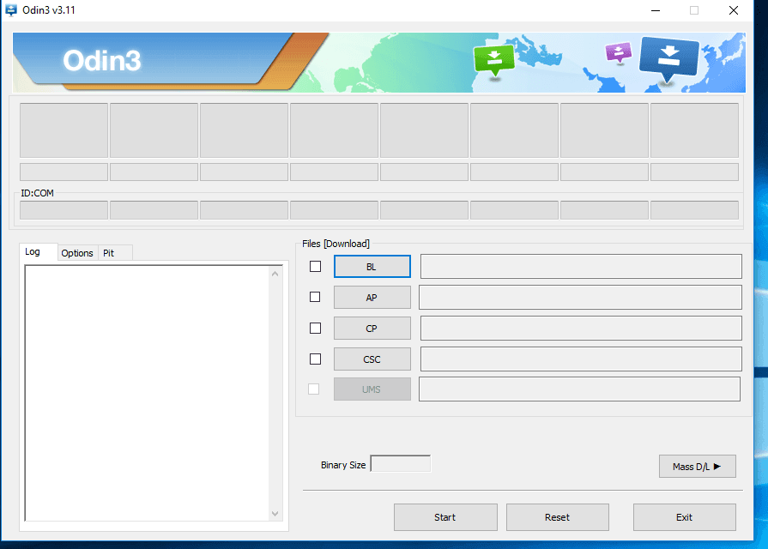
Task: Close the Odin3 window
Action: [733, 10]
